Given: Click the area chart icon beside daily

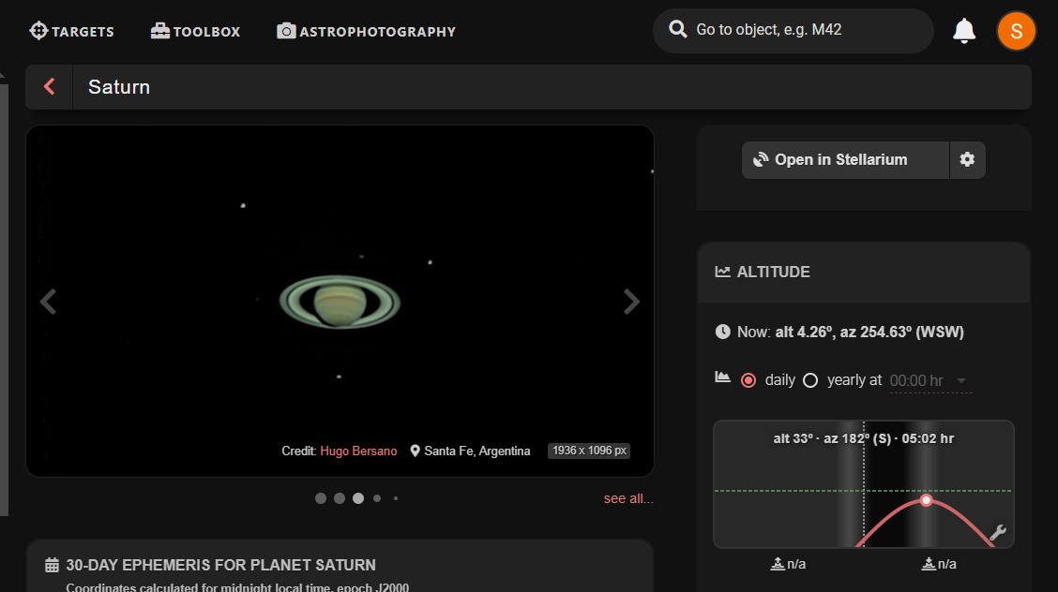Looking at the screenshot, I should pos(722,377).
